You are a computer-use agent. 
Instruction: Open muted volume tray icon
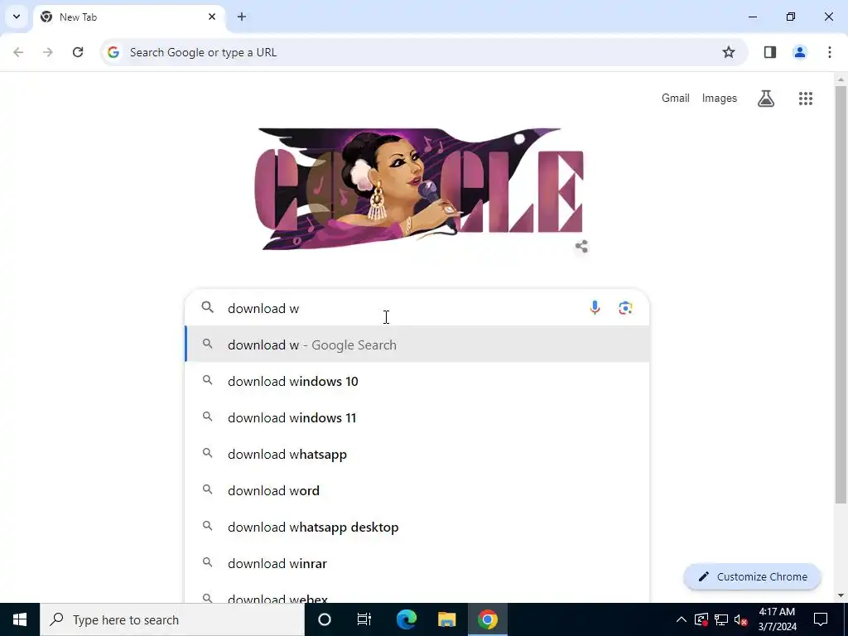[741, 619]
